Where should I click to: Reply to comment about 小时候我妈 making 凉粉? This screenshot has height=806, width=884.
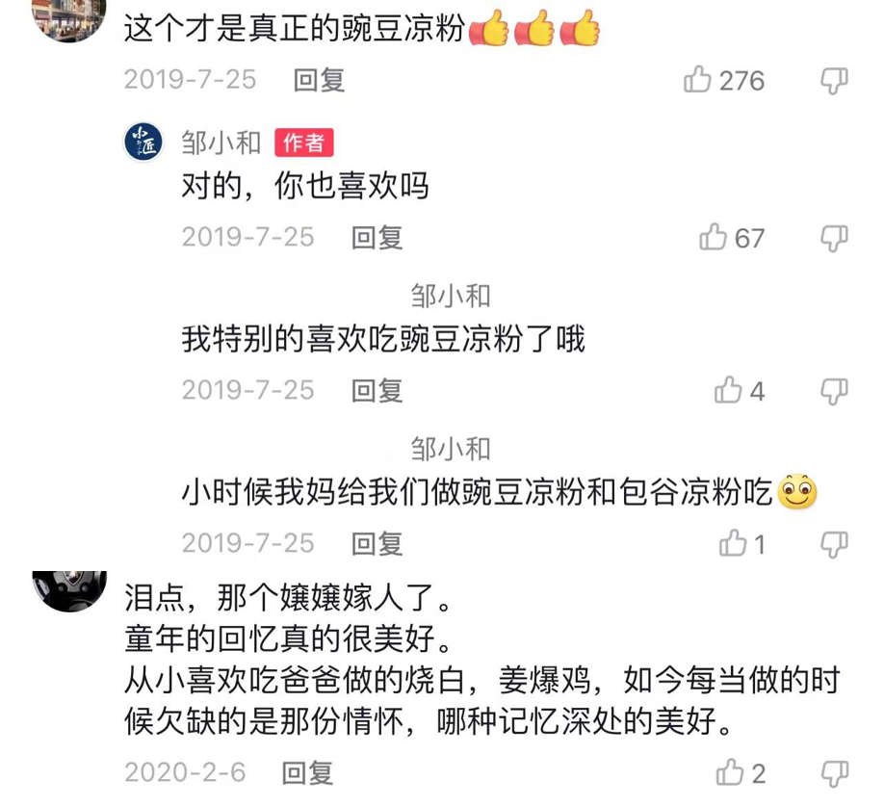pos(377,544)
